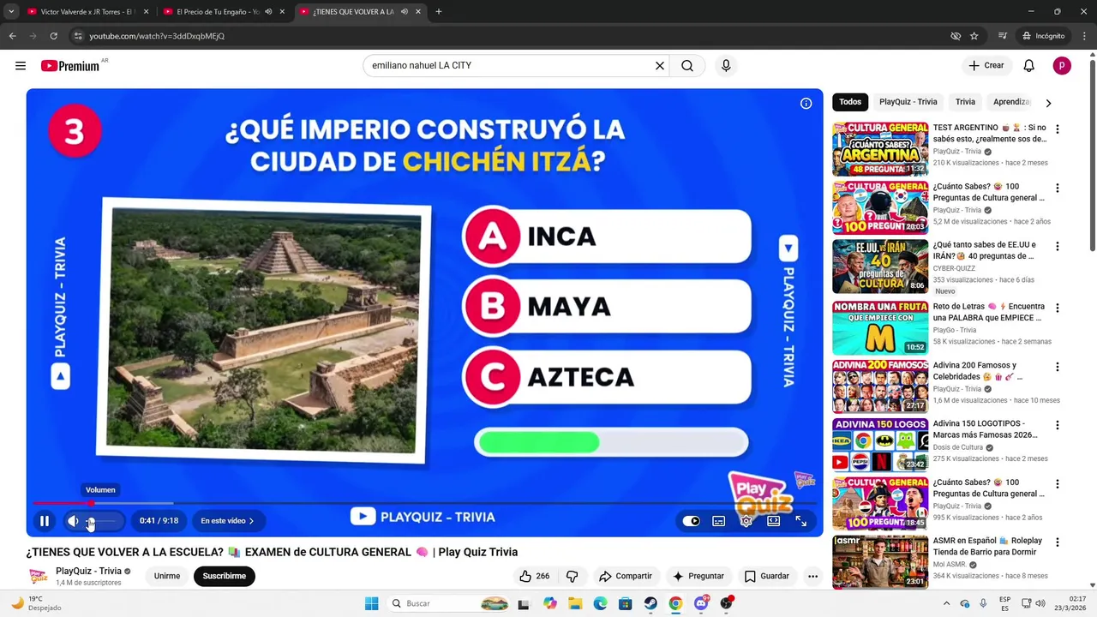The image size is (1097, 617).
Task: Show more filter chips with arrow
Action: (x=1048, y=103)
